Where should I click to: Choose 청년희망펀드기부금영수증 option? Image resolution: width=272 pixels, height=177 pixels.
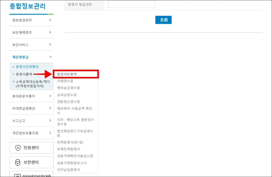[75, 133]
